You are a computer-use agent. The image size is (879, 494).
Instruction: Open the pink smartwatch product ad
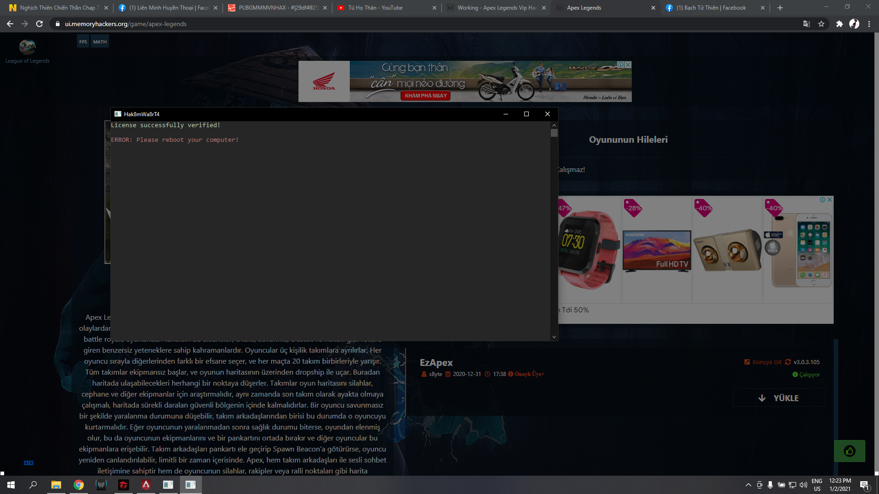[589, 250]
